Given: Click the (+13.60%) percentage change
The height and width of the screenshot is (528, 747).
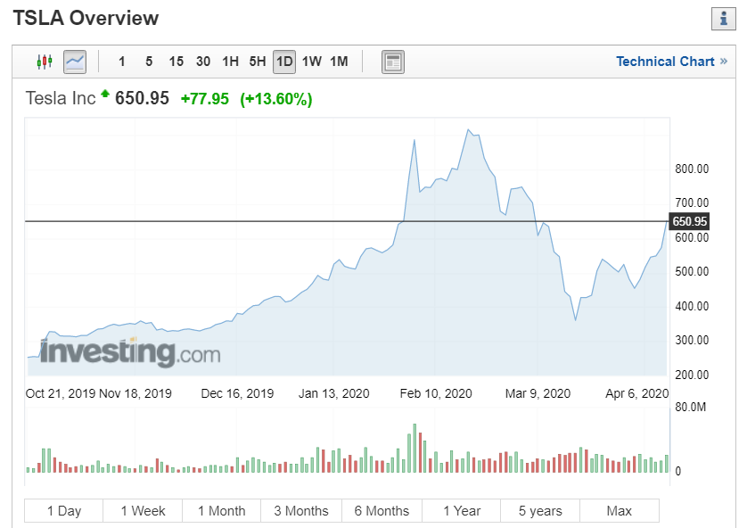Looking at the screenshot, I should point(276,99).
